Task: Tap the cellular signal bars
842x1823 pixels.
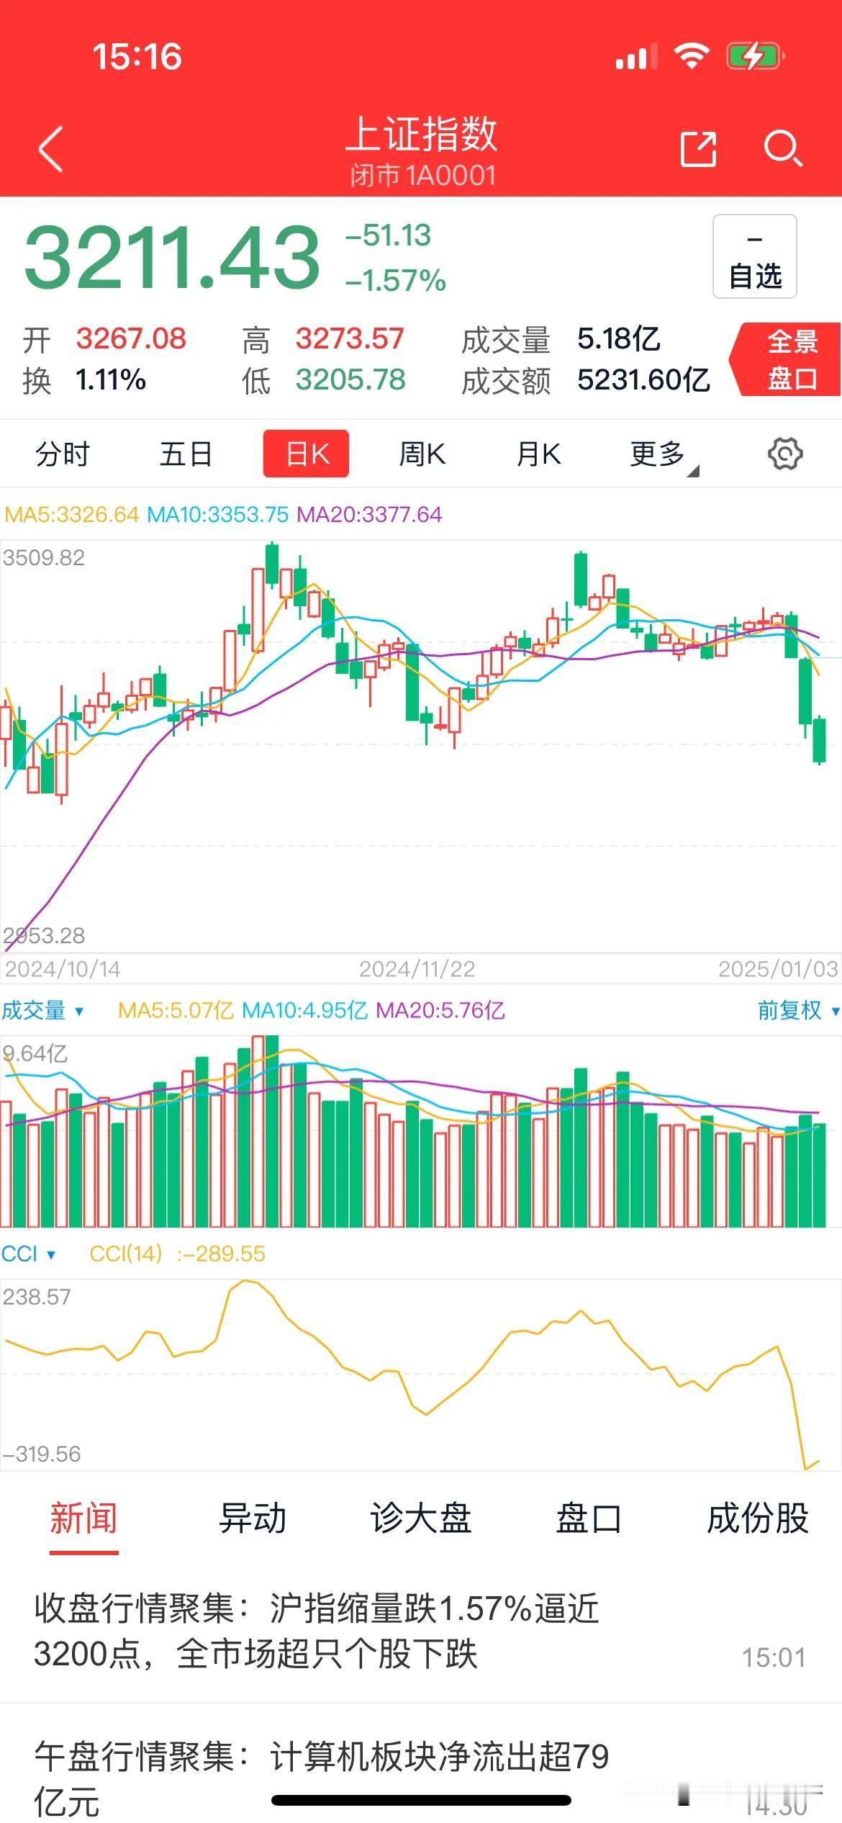Action: tap(637, 57)
